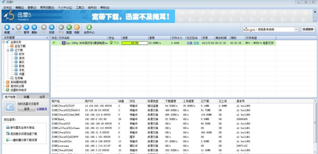Screen dimensions: 318x154
Task: Click 一键收藏分享下载资源 link
Action: 23,140
